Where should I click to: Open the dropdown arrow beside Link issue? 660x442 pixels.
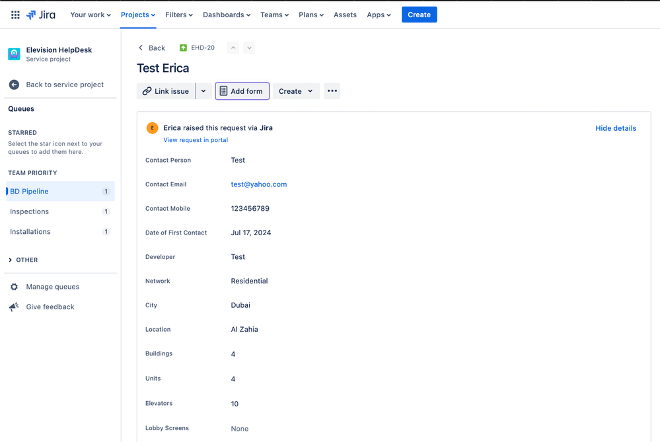(x=203, y=91)
